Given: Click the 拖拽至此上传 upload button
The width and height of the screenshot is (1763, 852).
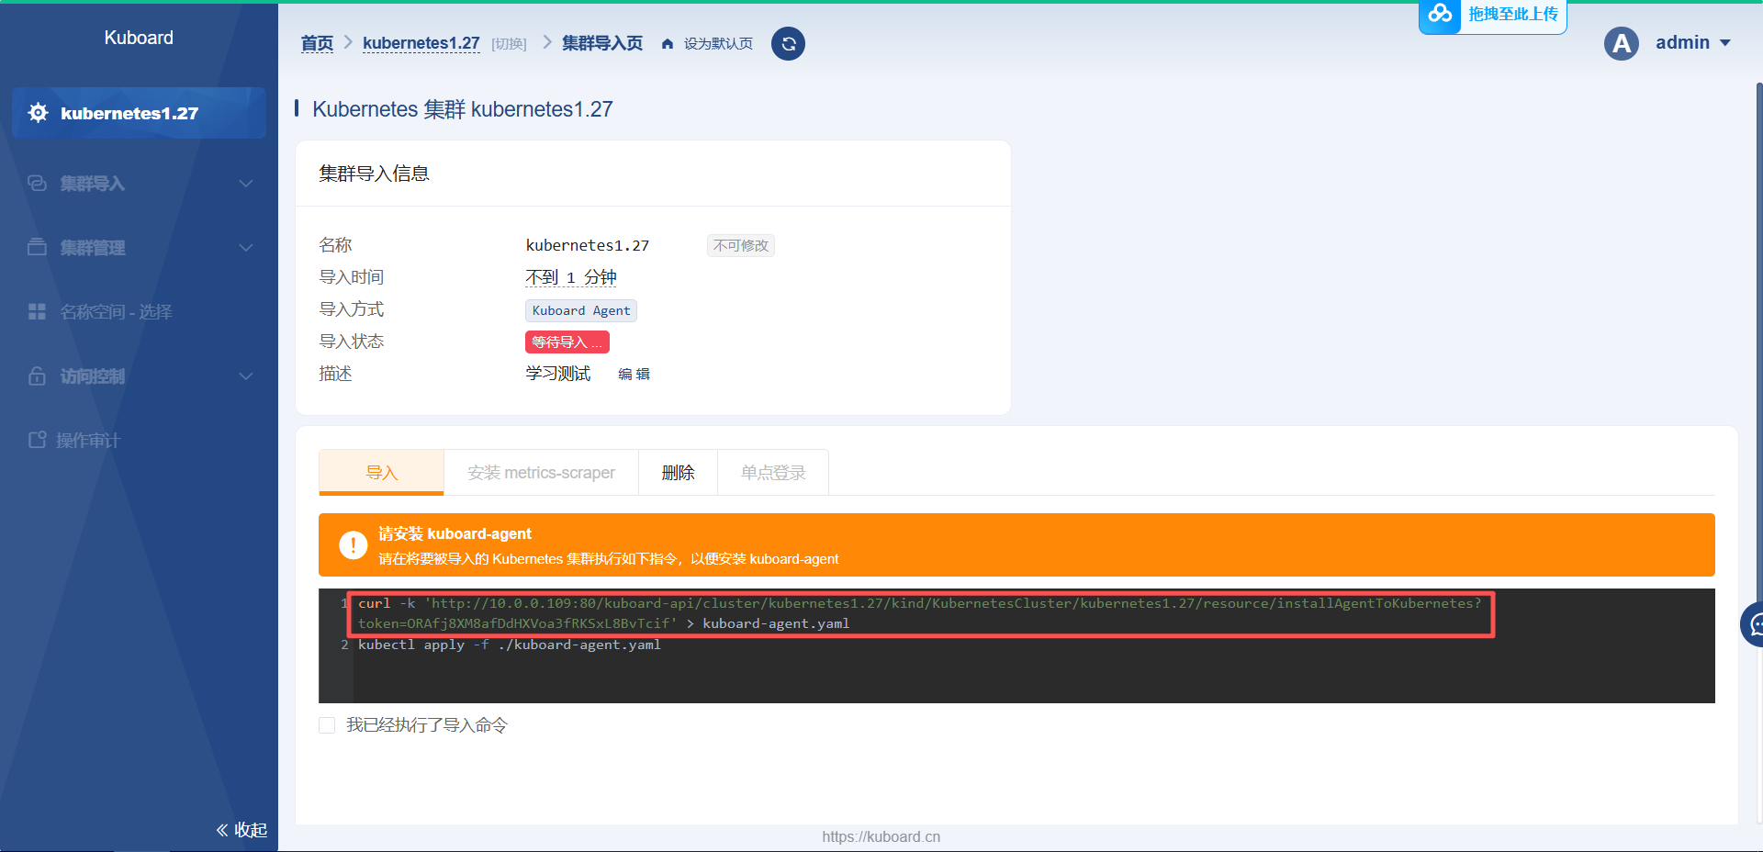Looking at the screenshot, I should coord(1492,15).
